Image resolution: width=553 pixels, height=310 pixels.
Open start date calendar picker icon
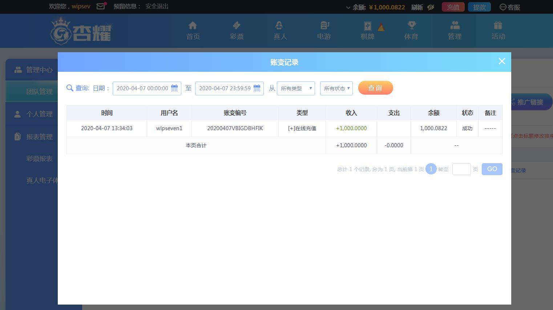pos(174,88)
